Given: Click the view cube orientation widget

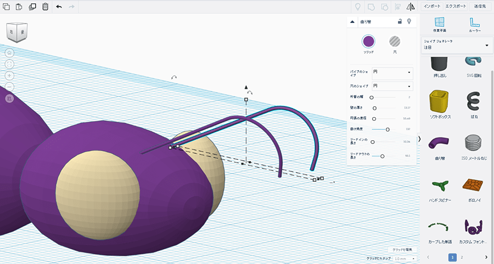Looking at the screenshot, I should (16, 32).
